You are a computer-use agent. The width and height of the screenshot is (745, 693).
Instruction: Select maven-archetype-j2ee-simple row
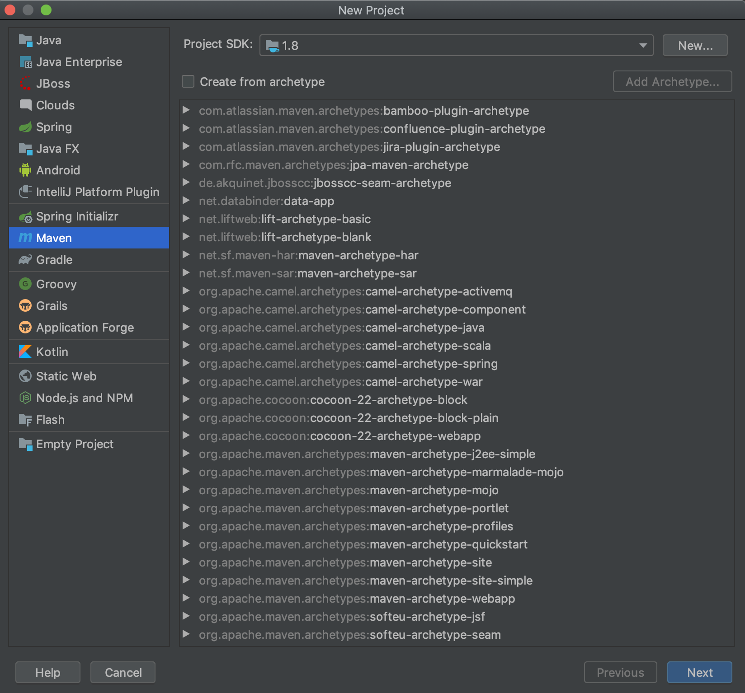457,454
